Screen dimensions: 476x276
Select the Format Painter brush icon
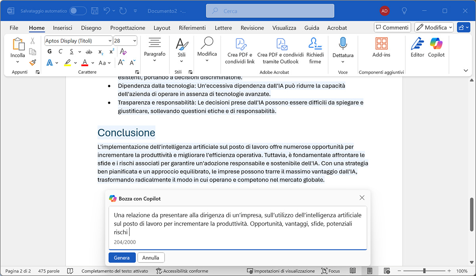pyautogui.click(x=33, y=62)
